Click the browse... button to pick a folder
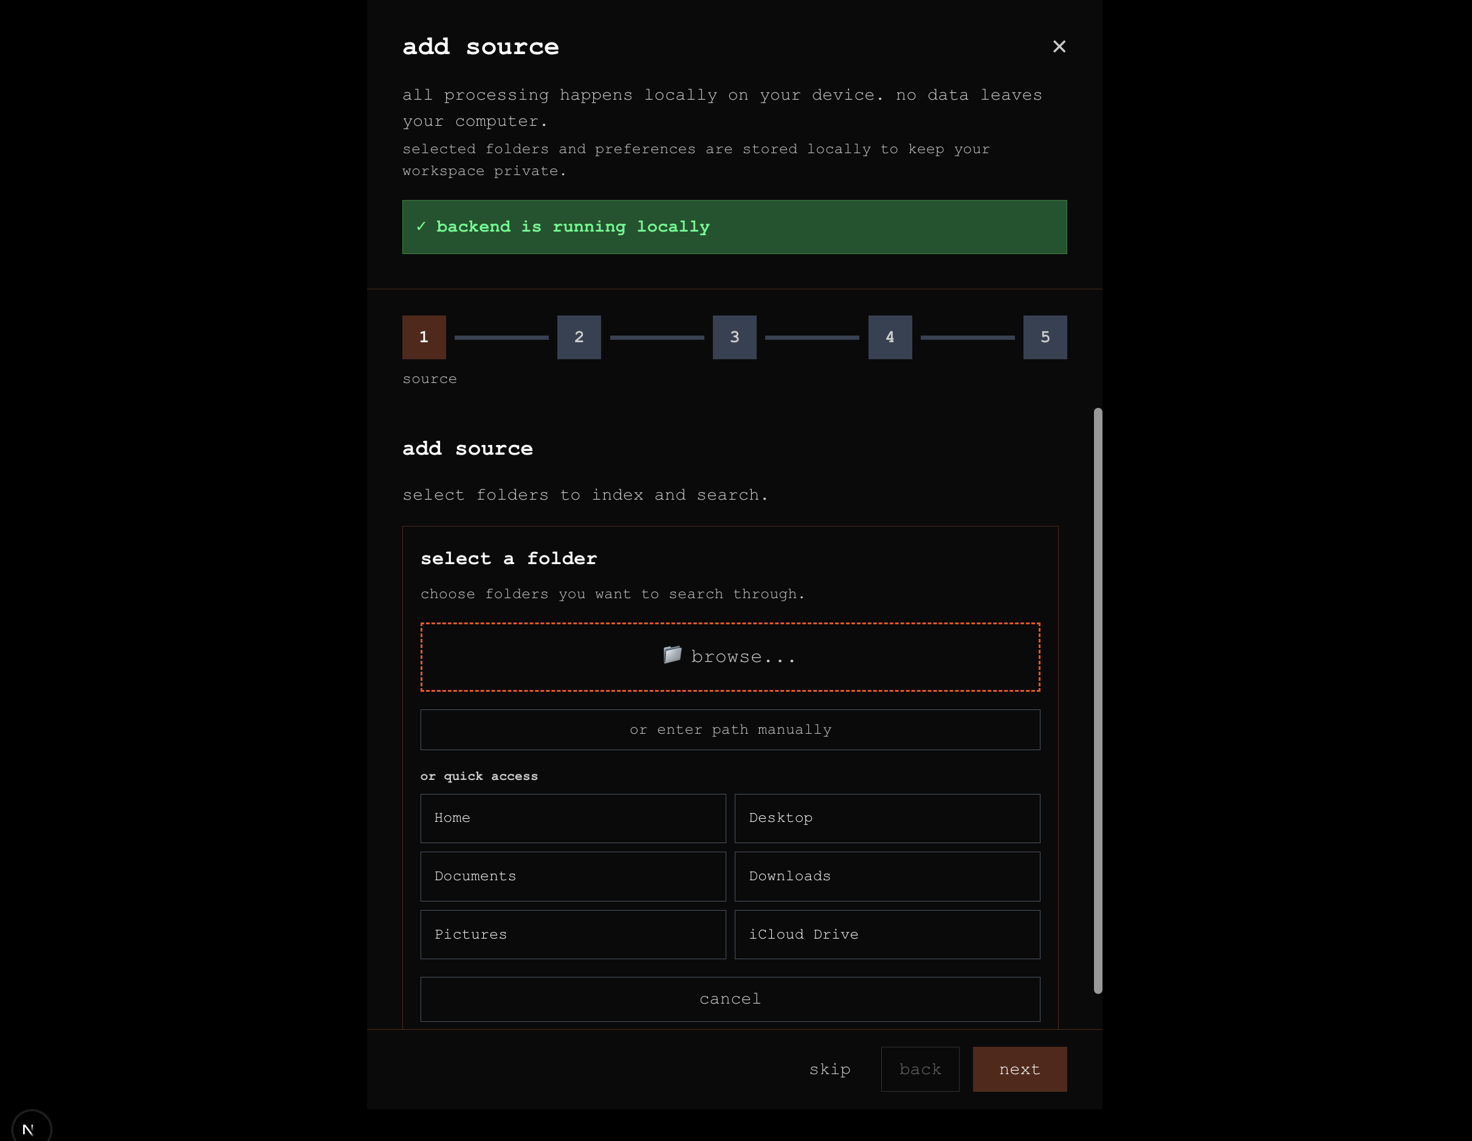The height and width of the screenshot is (1141, 1472). 730,656
